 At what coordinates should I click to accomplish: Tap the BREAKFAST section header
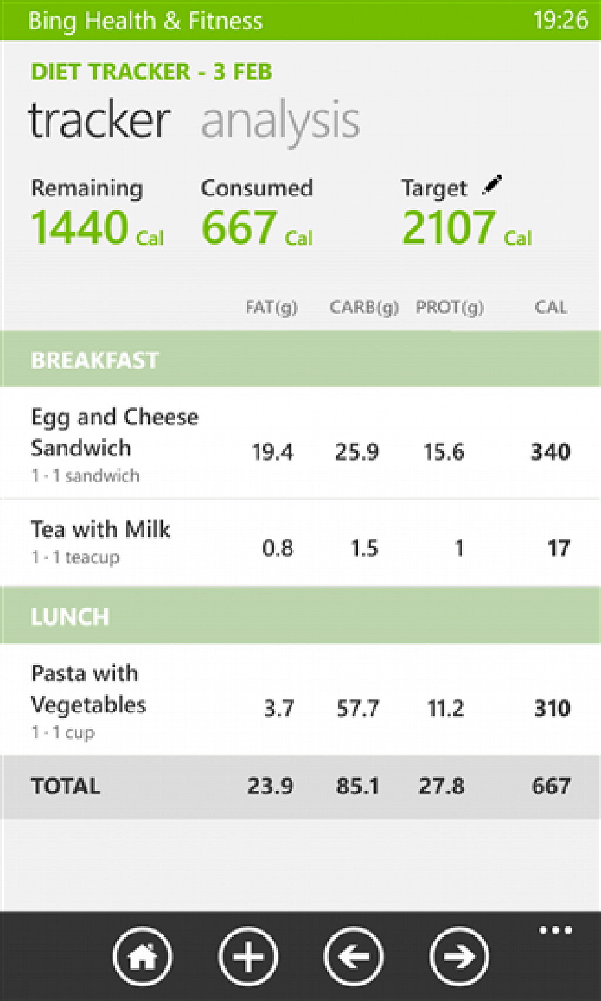coord(300,359)
